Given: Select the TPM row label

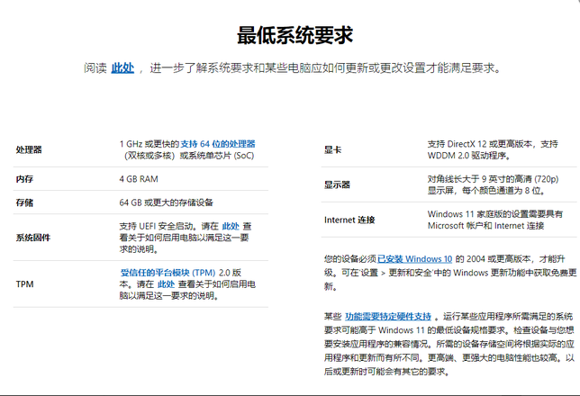Looking at the screenshot, I should (24, 283).
